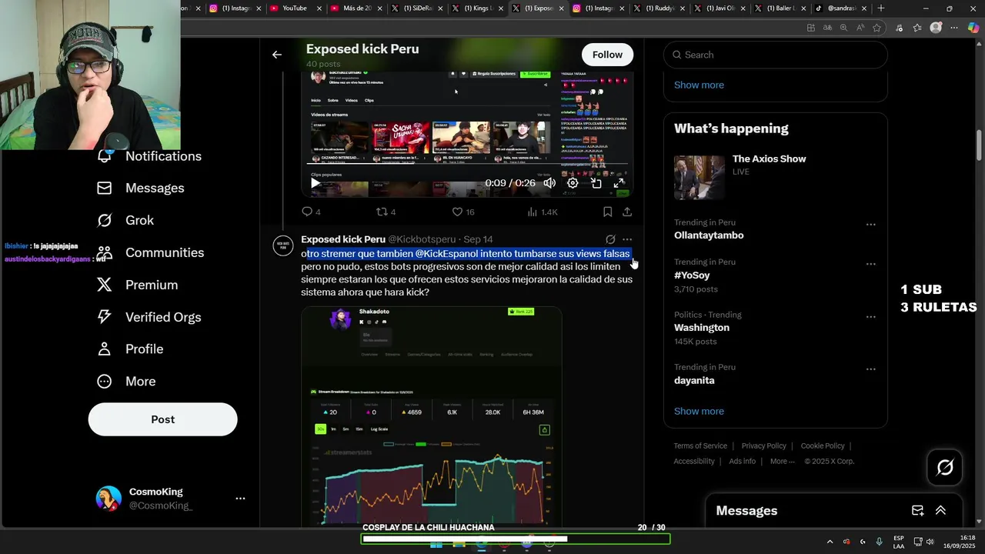Open the Shakadoto stats image in the post
Viewport: 985px width, 554px height.
click(x=432, y=416)
